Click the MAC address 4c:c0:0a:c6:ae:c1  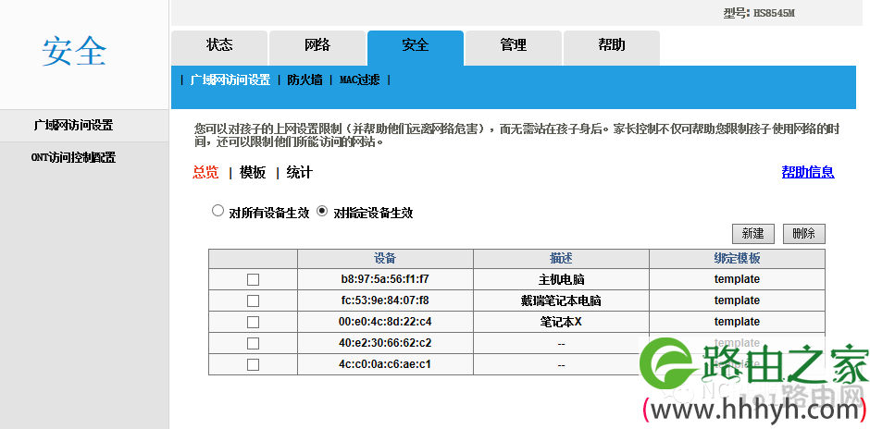tap(385, 364)
